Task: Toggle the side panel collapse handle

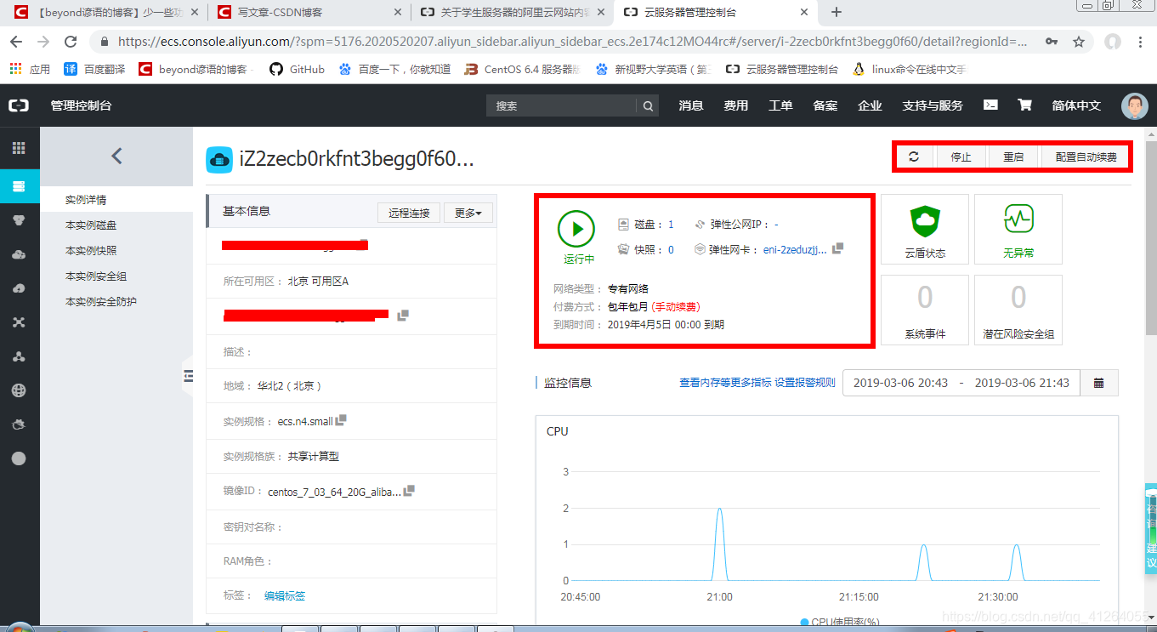Action: (x=188, y=376)
